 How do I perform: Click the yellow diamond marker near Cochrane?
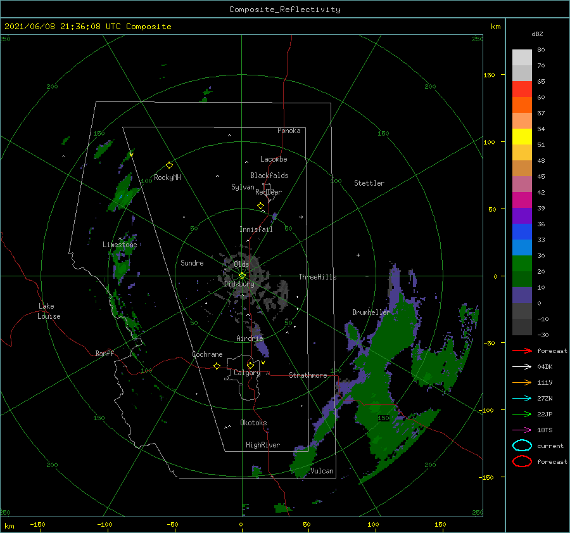pyautogui.click(x=217, y=366)
